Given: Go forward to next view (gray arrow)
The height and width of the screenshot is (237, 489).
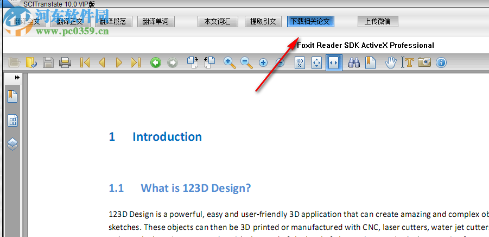Looking at the screenshot, I should pyautogui.click(x=173, y=63).
